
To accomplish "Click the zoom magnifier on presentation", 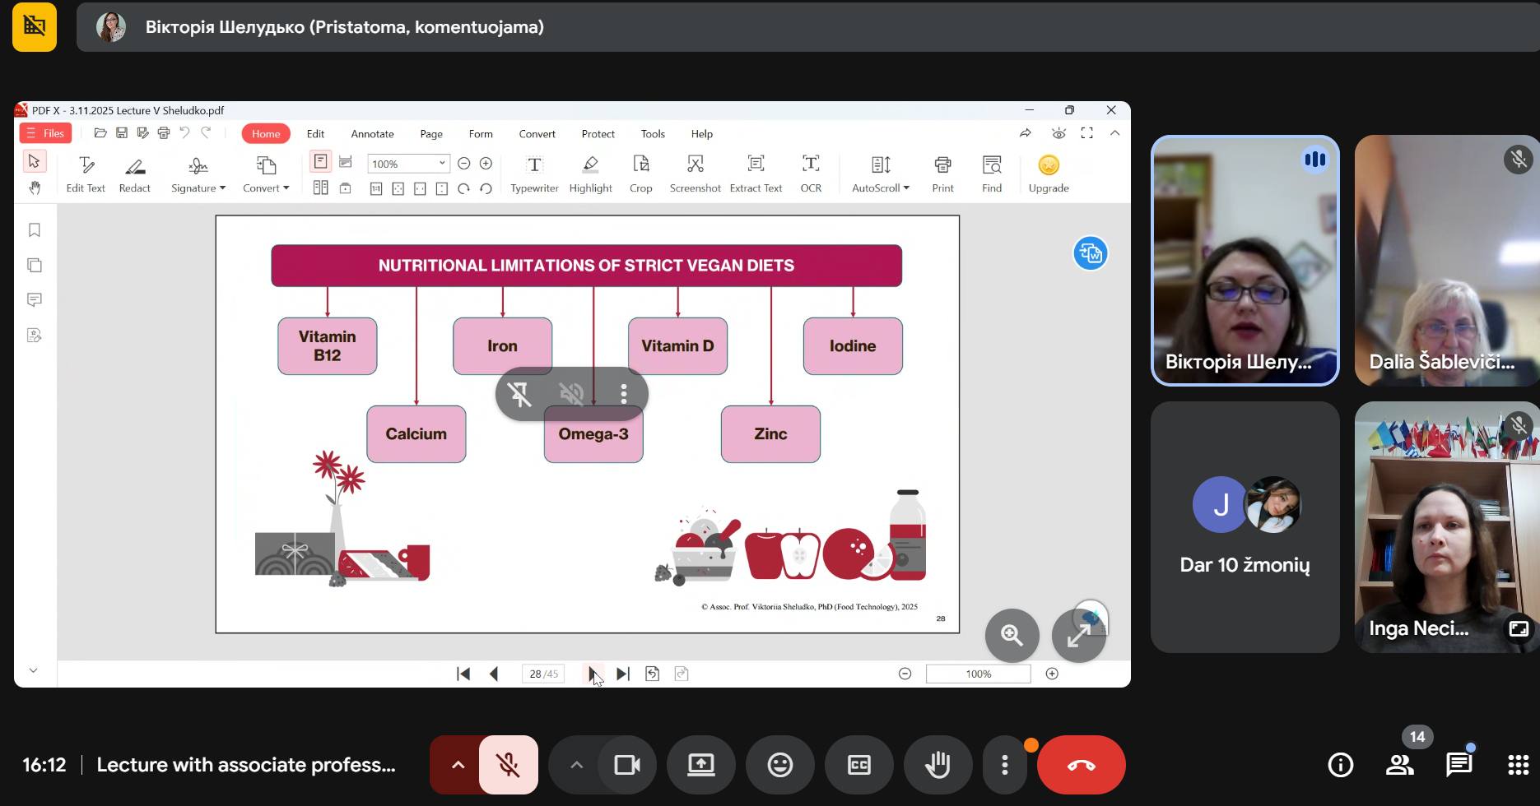I will [1012, 635].
